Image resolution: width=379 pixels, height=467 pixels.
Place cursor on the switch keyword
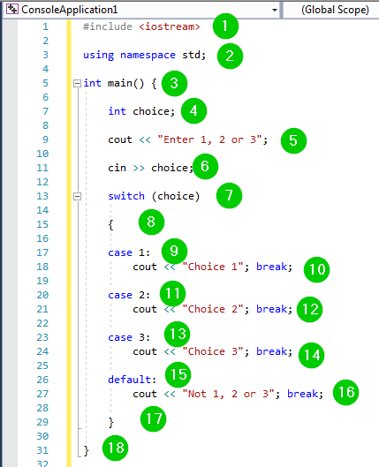pos(126,196)
